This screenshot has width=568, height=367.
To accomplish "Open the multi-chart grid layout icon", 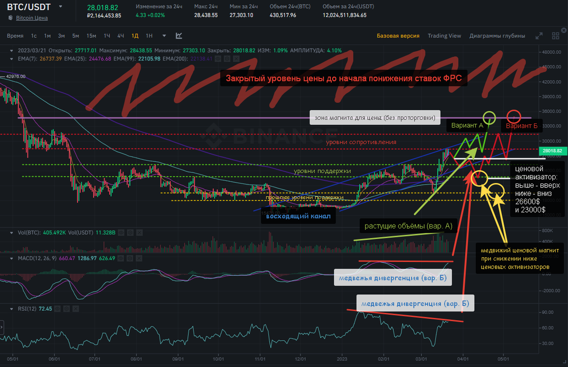I will pyautogui.click(x=556, y=36).
